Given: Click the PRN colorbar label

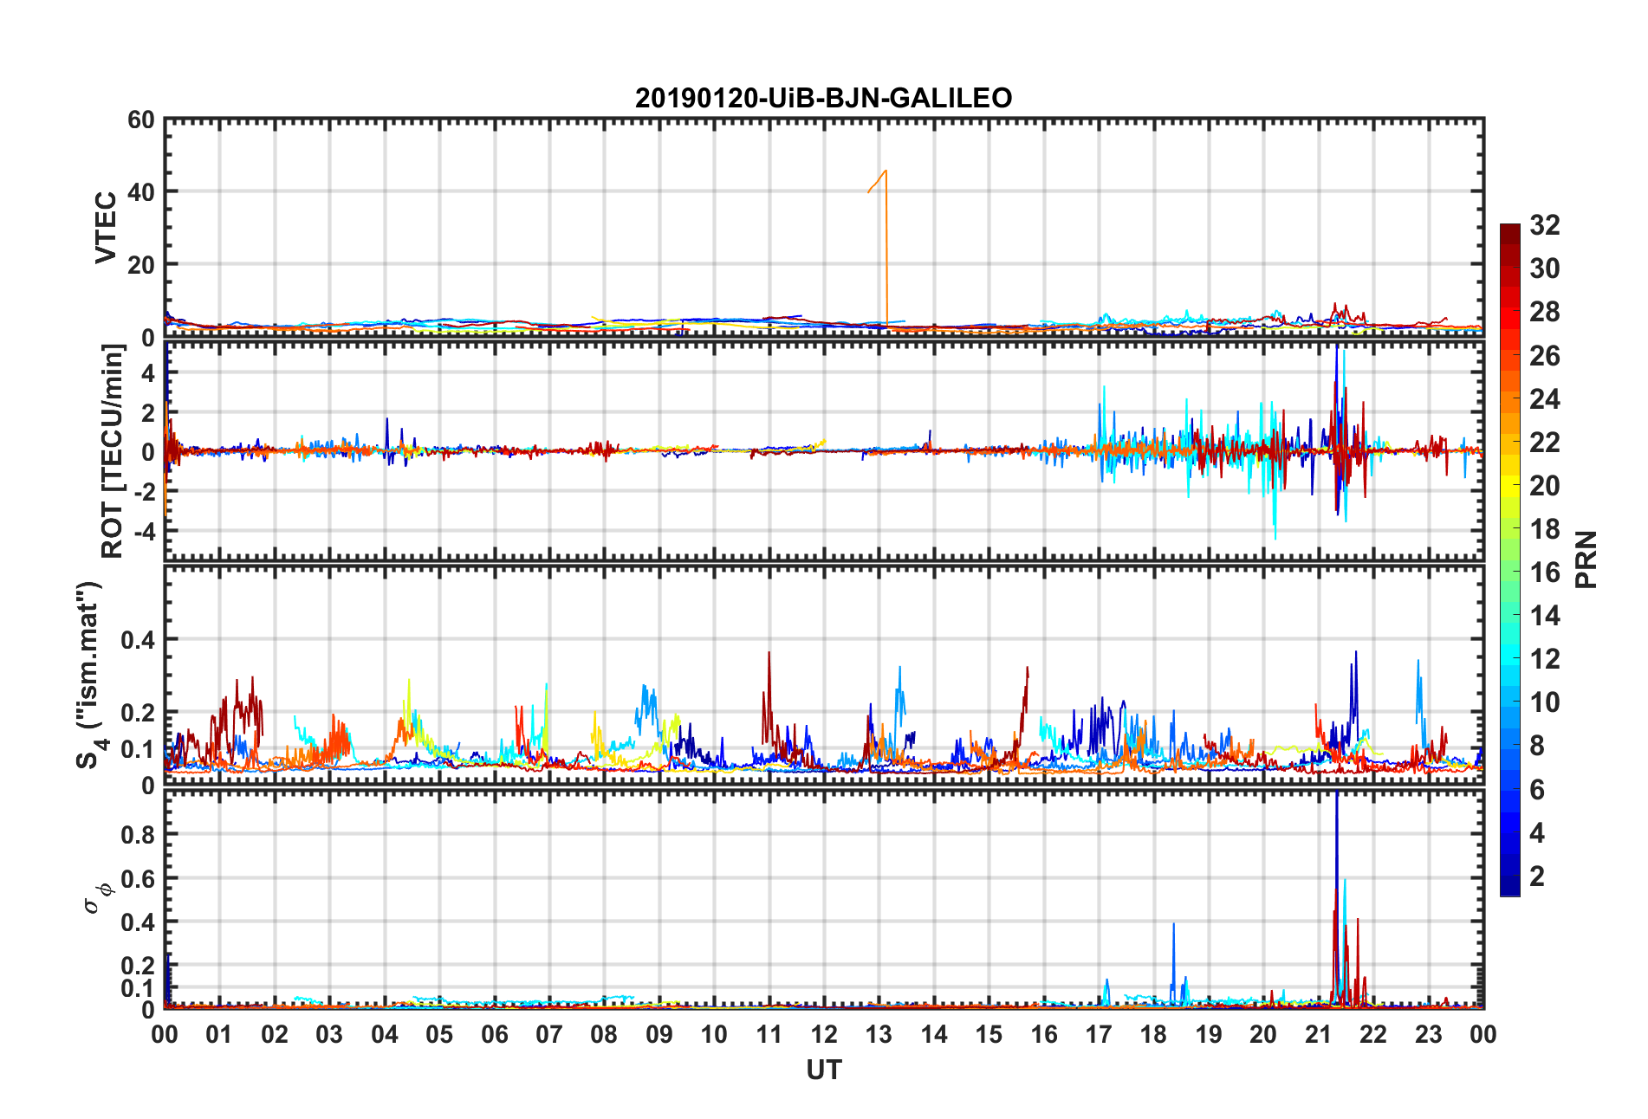Looking at the screenshot, I should pyautogui.click(x=1586, y=559).
